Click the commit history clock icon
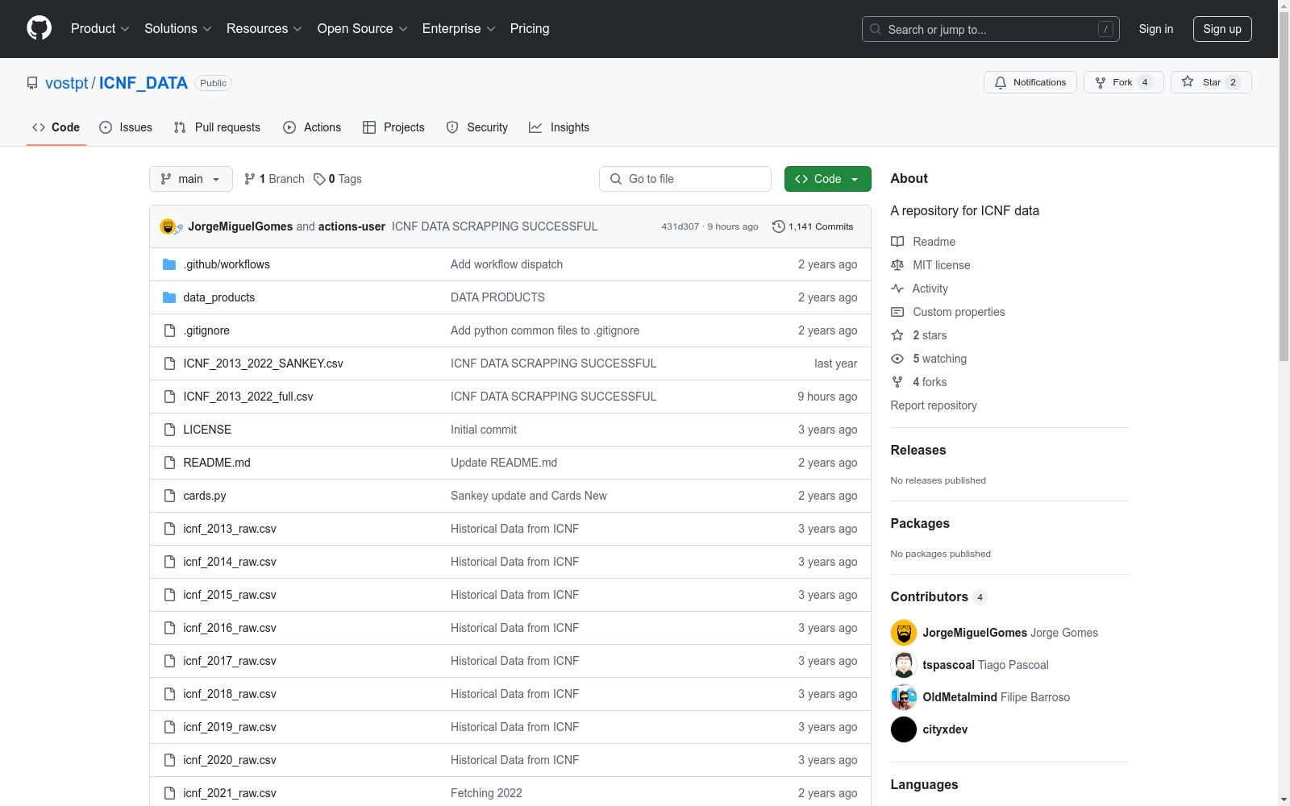 (778, 226)
